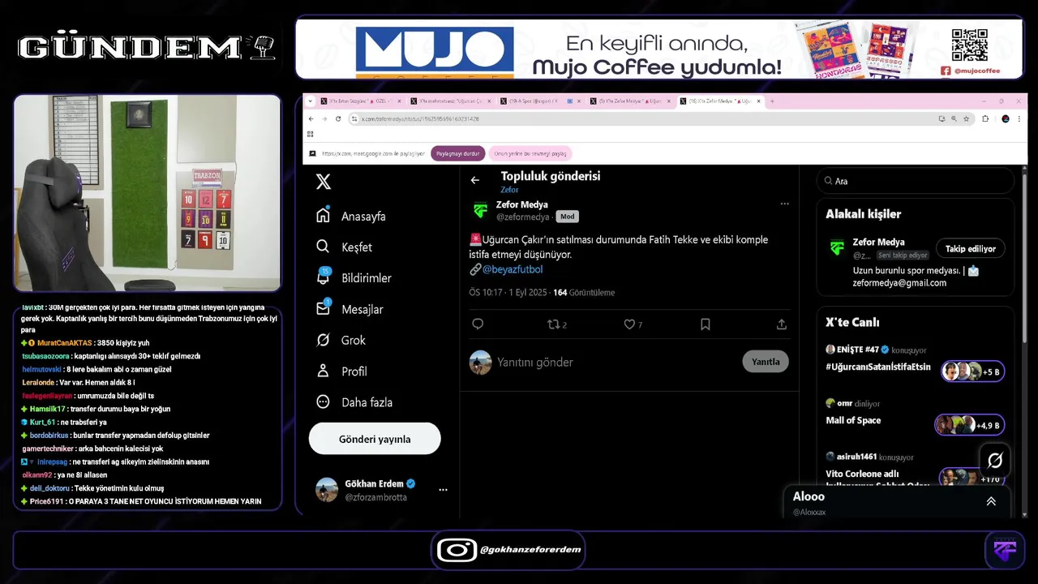The height and width of the screenshot is (584, 1038).
Task: Bookmark page with the star icon
Action: (x=967, y=118)
